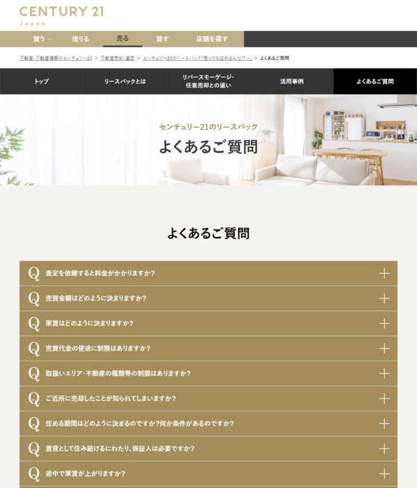Screen dimensions: 417x488
Task: Expand the 売買金額はどのように決まりますか plus icon
Action: pyautogui.click(x=384, y=299)
